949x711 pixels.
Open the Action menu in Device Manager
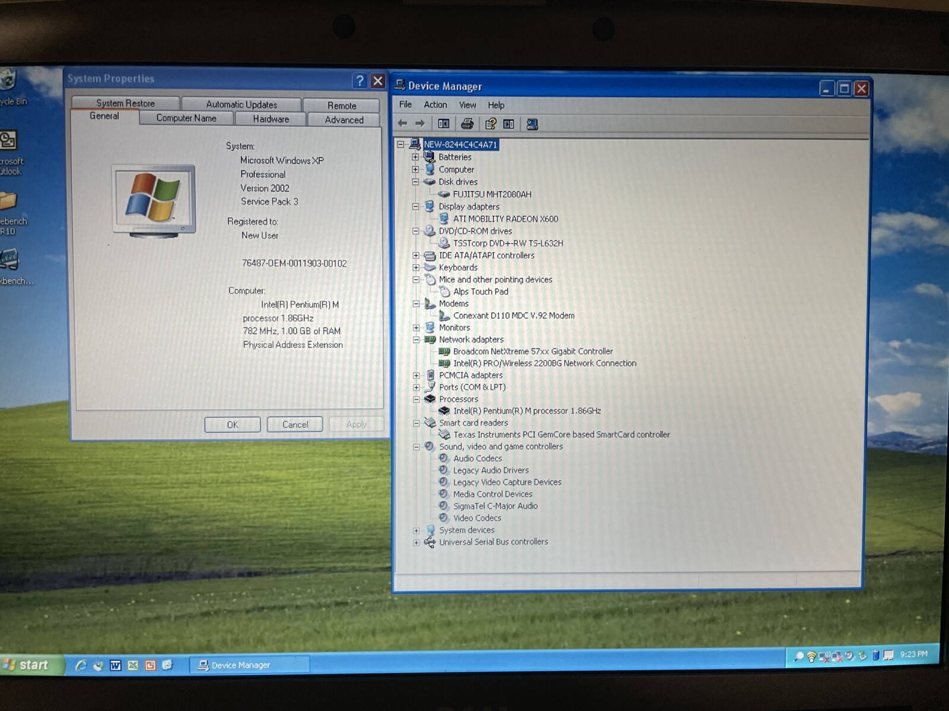435,104
